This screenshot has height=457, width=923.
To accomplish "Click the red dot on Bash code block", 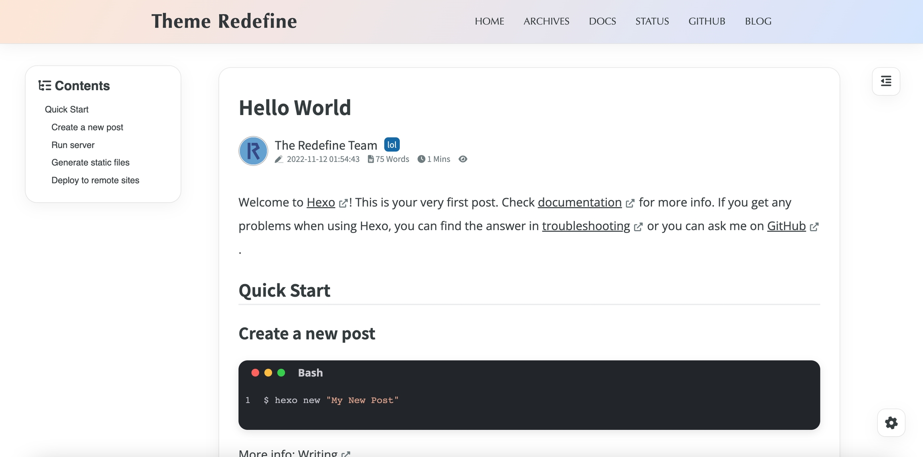I will click(255, 373).
